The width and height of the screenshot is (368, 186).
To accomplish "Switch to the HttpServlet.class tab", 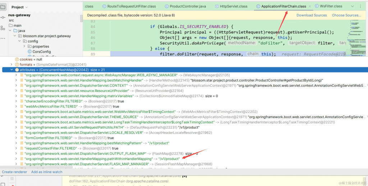I will point(233,6).
